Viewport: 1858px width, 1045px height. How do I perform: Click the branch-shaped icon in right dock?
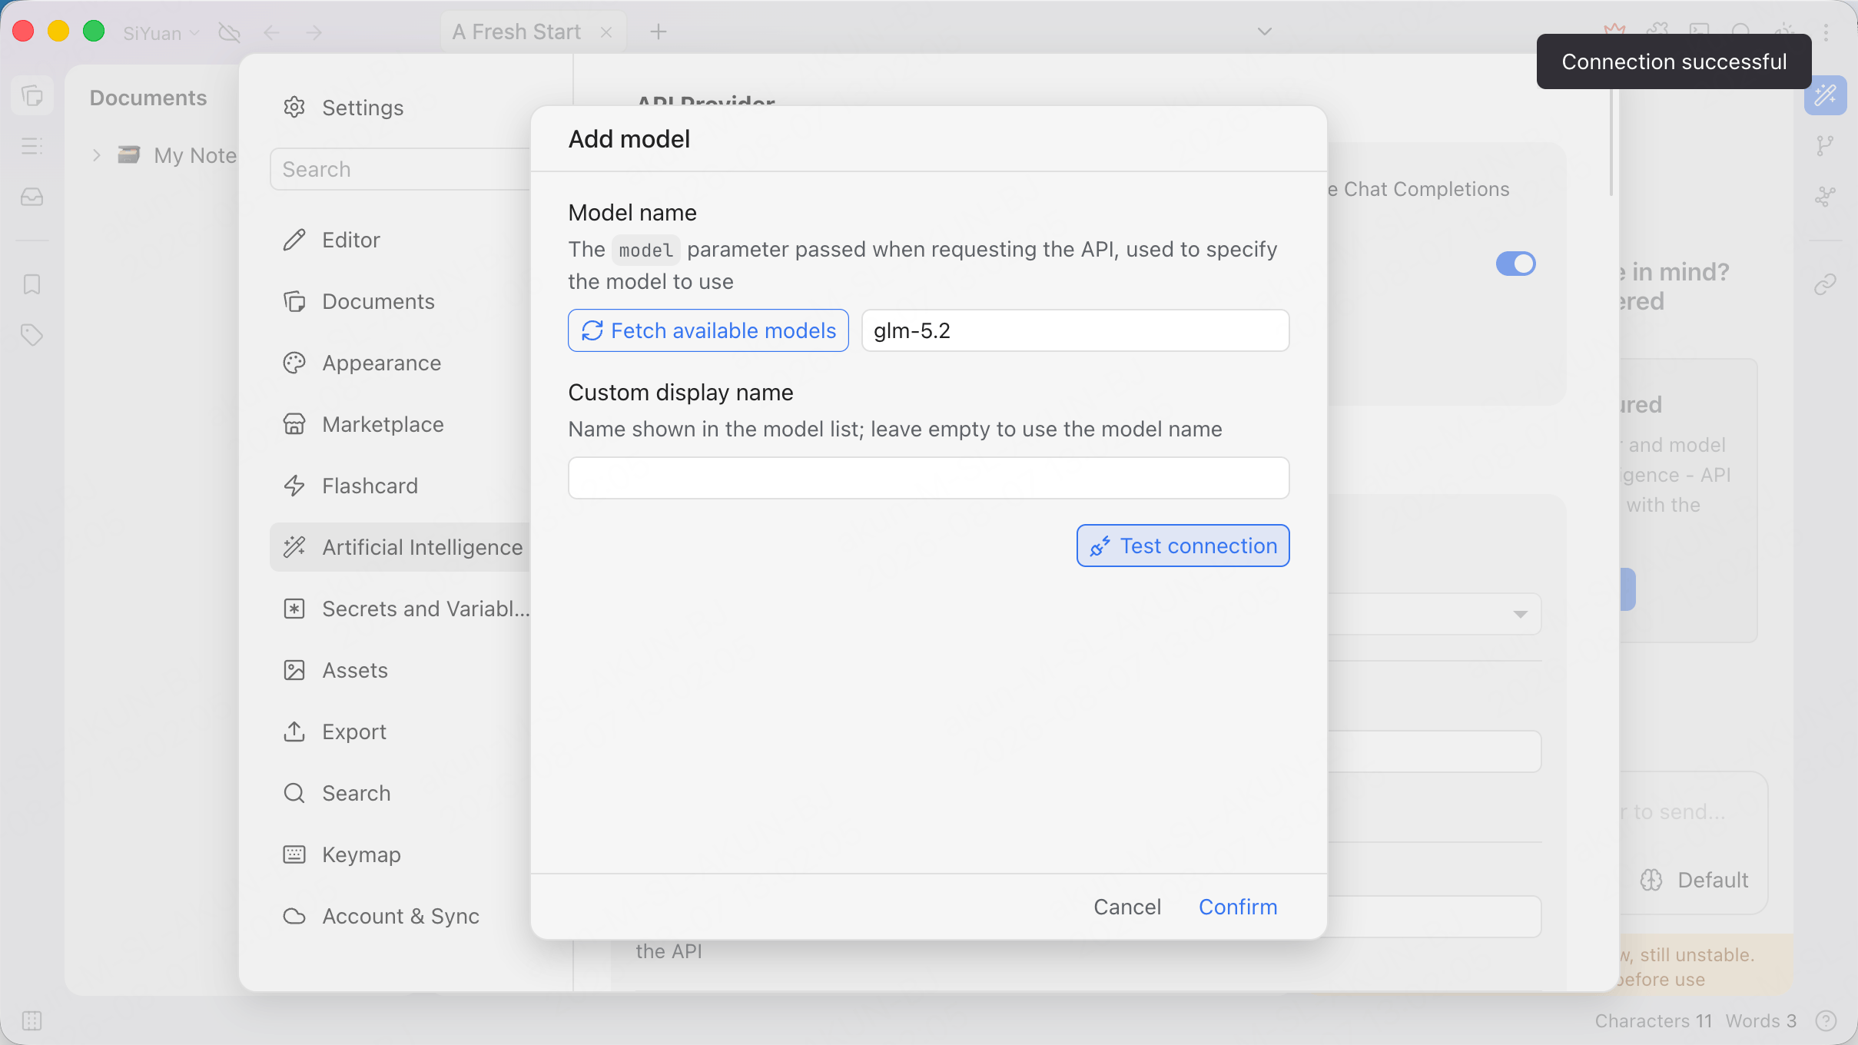1826,146
